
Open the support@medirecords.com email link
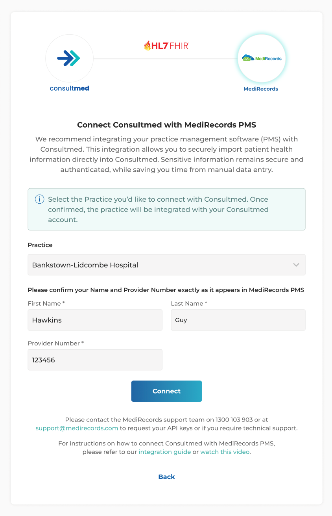tap(77, 428)
